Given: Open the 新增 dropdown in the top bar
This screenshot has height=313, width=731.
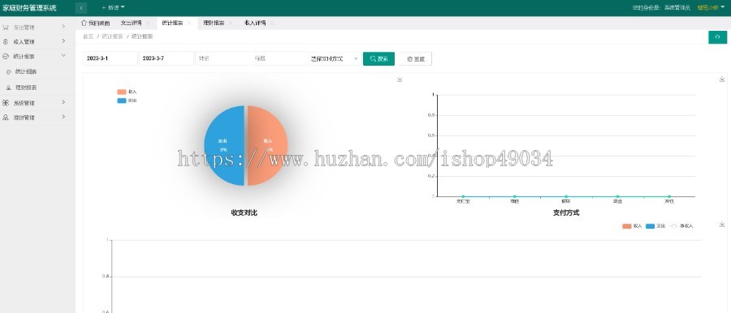Looking at the screenshot, I should point(113,8).
